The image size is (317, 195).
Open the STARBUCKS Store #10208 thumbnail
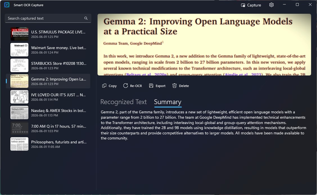(19, 65)
